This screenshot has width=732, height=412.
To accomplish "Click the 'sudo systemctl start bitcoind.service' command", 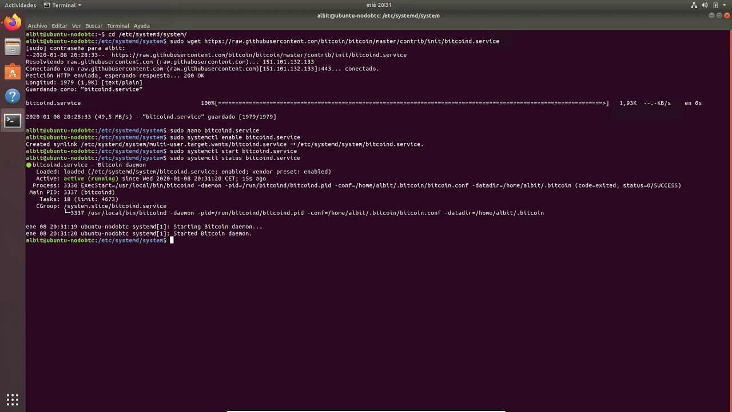I will (233, 151).
